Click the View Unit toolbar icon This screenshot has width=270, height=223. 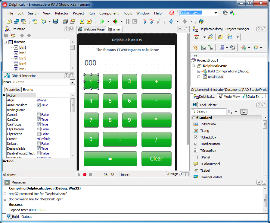[9, 21]
